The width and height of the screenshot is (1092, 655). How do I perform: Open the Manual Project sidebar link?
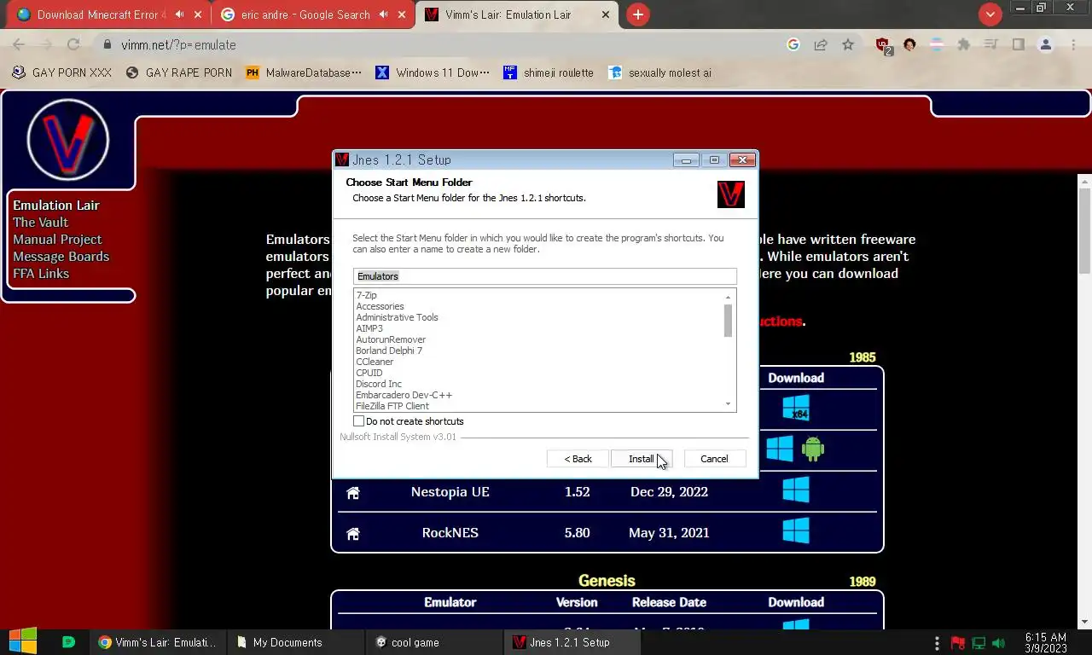tap(57, 239)
